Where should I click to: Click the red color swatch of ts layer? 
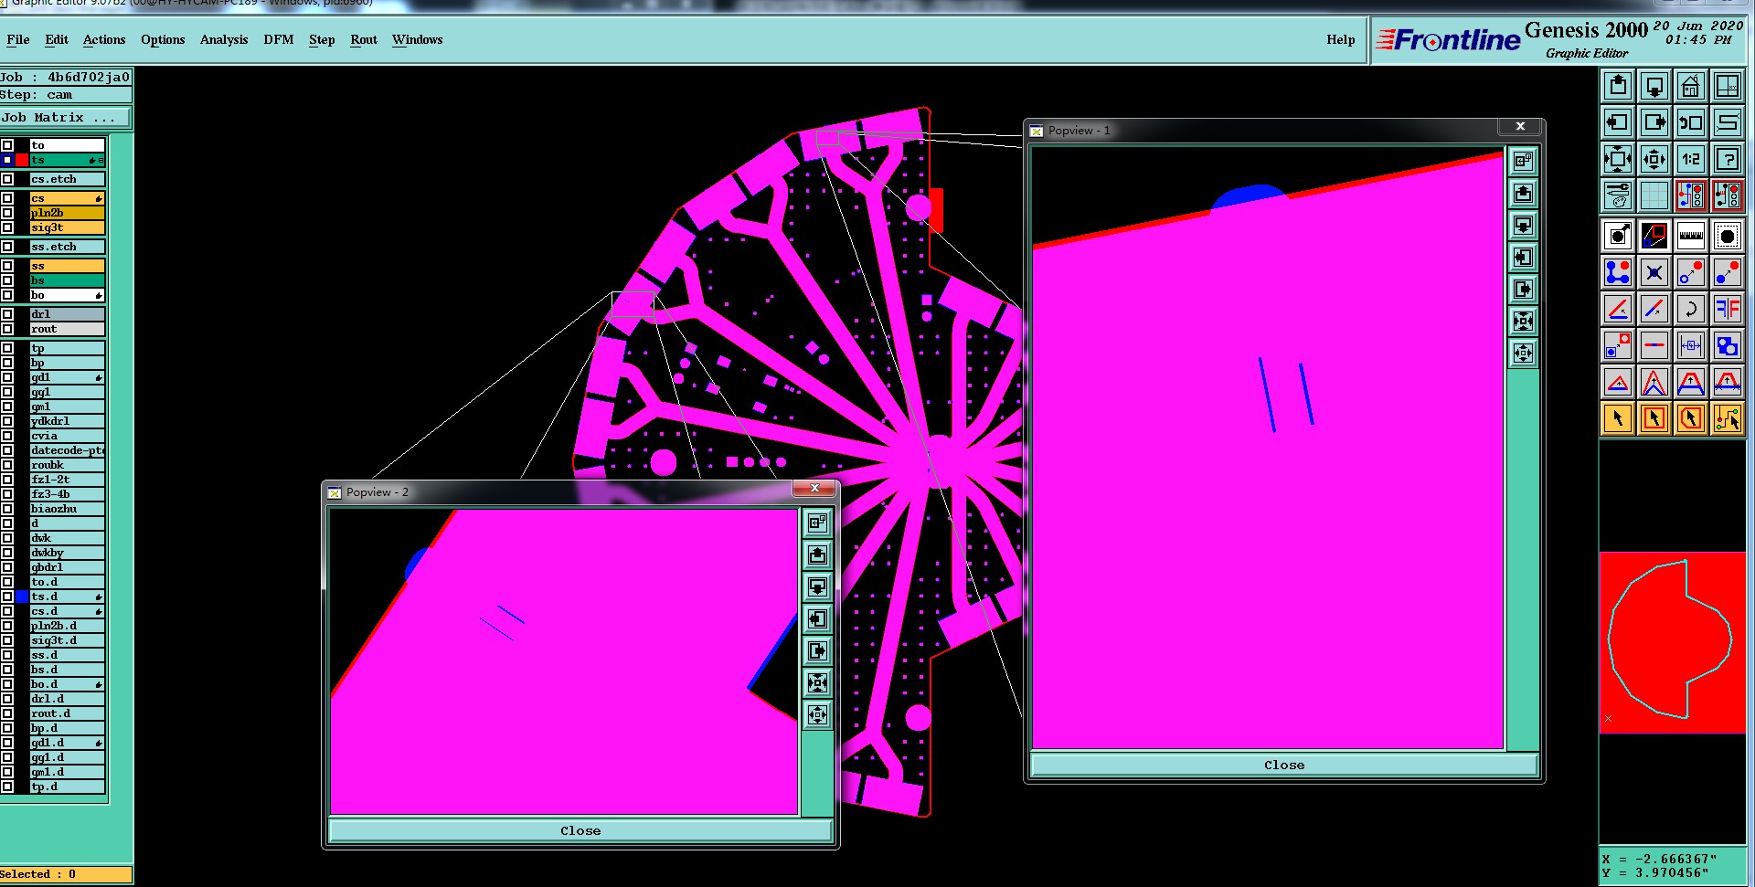[22, 160]
